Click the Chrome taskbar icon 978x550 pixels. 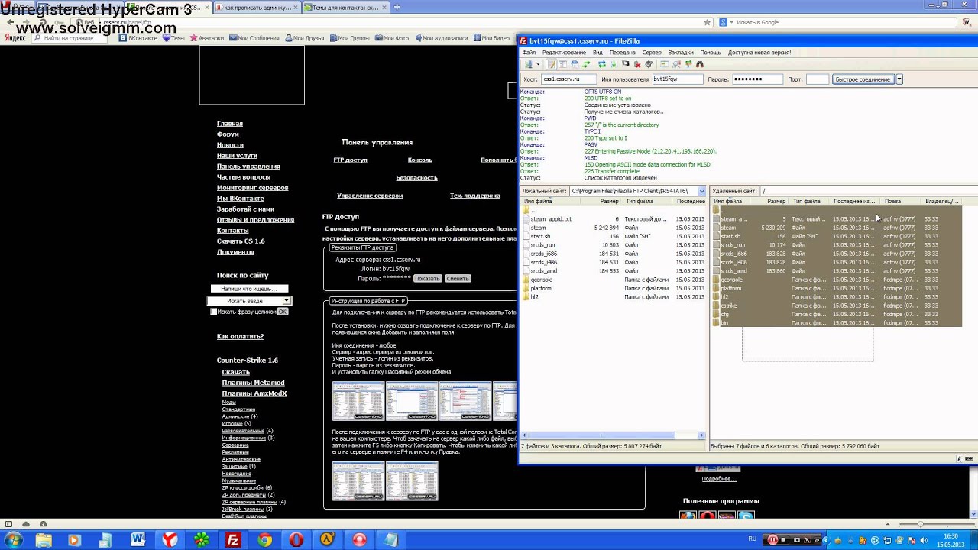point(264,540)
